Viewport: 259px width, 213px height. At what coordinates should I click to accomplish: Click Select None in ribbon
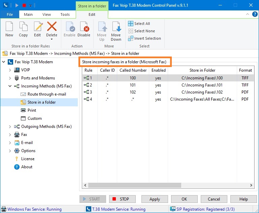click(141, 31)
